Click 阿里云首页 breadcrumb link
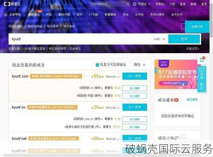The image size is (213, 157). click(x=15, y=26)
